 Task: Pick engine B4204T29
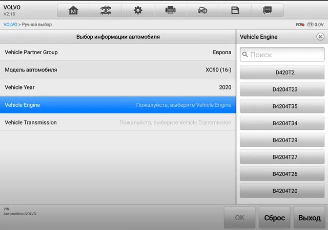[x=282, y=140]
